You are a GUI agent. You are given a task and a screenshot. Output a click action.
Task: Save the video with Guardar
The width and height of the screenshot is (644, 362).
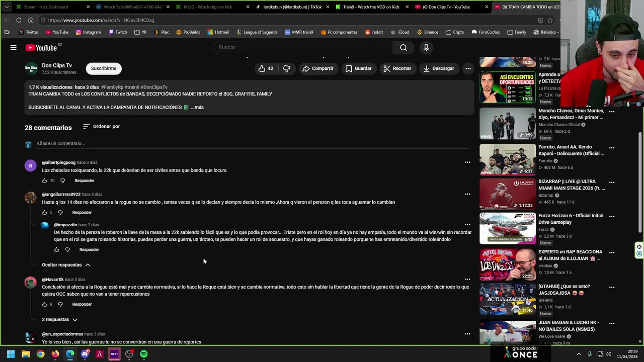tap(359, 68)
